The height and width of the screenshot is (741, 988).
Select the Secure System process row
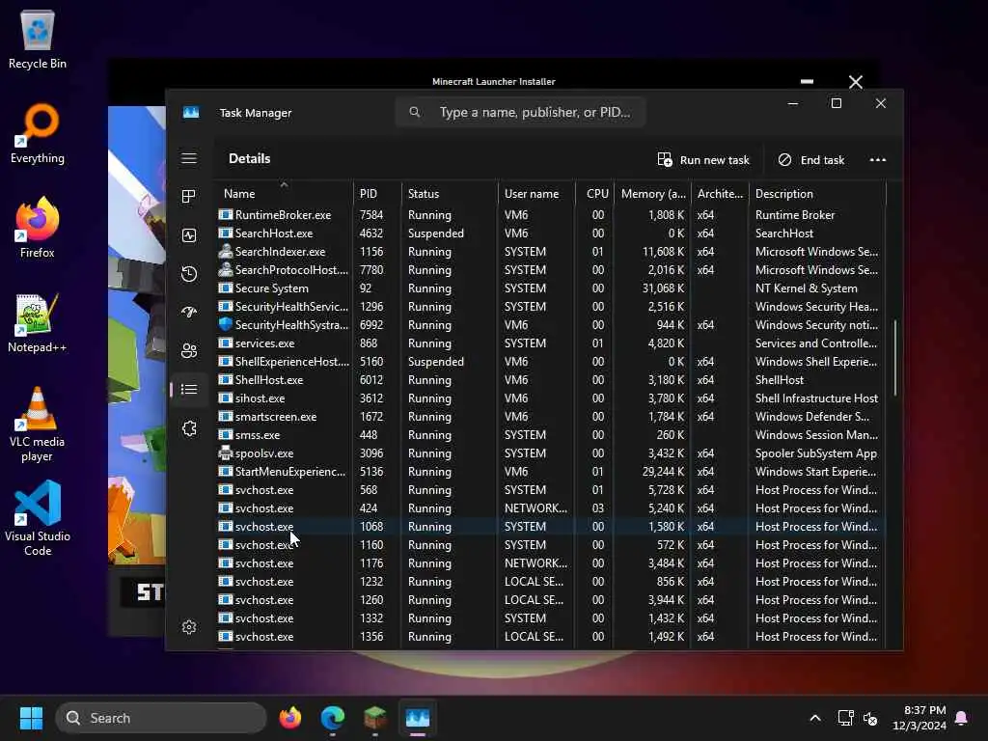point(551,288)
